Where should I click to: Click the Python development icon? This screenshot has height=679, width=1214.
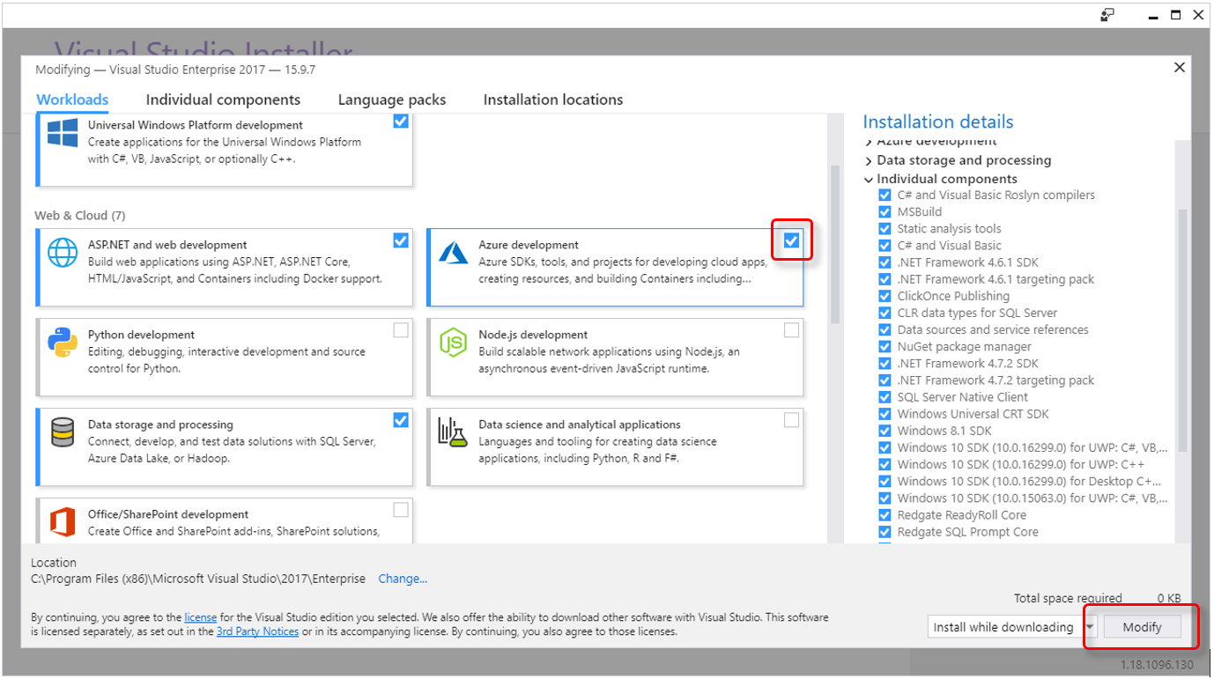(x=63, y=343)
